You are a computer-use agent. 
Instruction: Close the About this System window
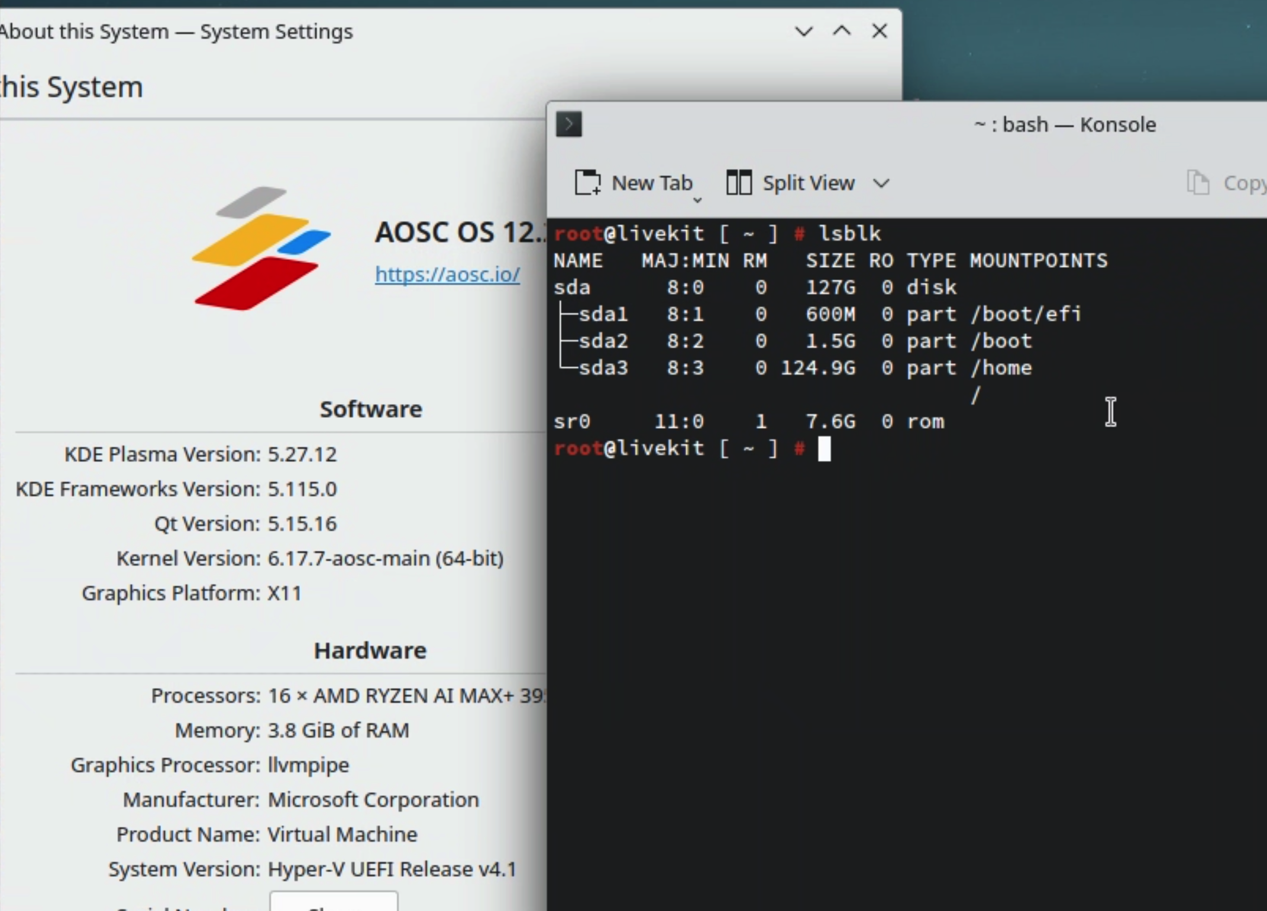[880, 31]
